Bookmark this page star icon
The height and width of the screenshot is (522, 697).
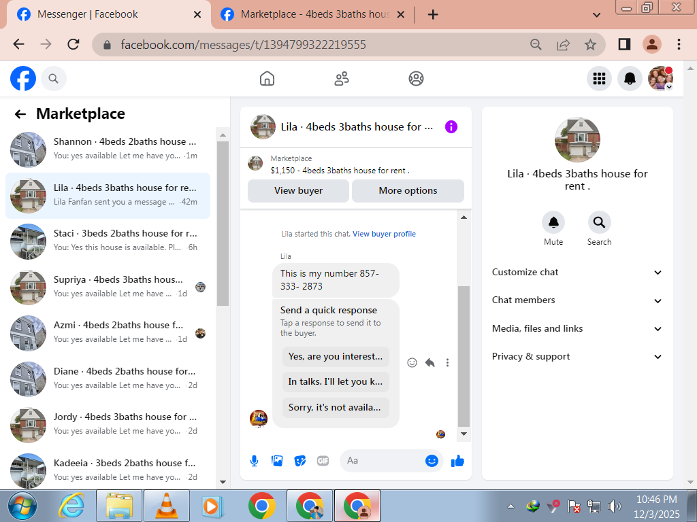(590, 44)
